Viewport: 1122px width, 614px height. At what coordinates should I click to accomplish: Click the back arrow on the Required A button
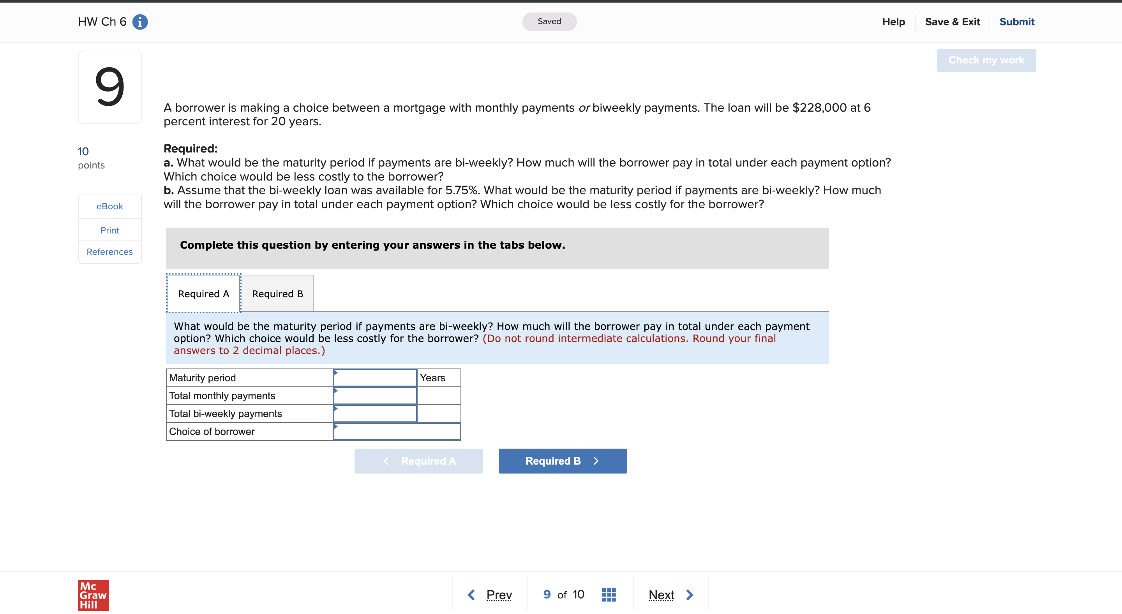tap(386, 461)
